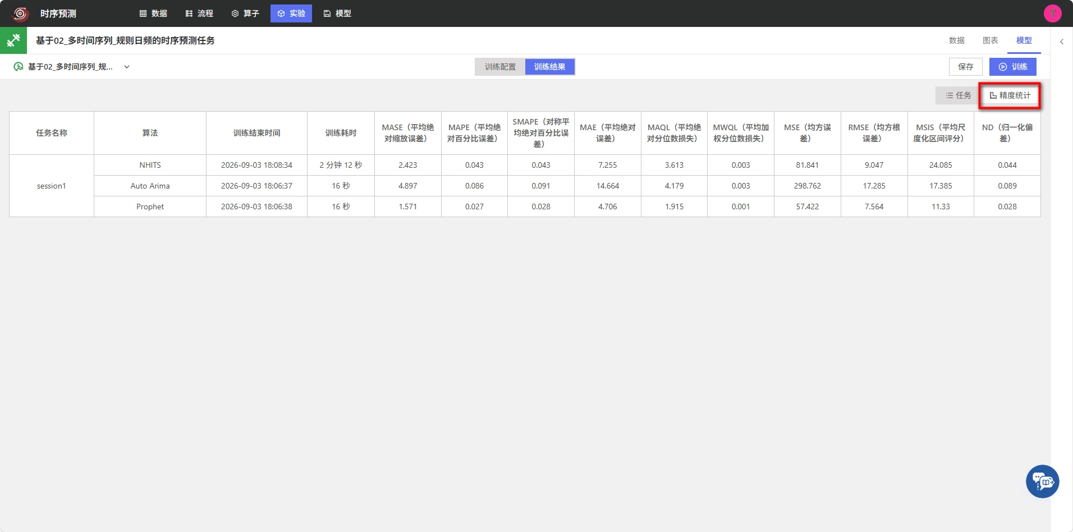This screenshot has height=532, width=1073.
Task: Click the SMAPE column header
Action: 541,133
